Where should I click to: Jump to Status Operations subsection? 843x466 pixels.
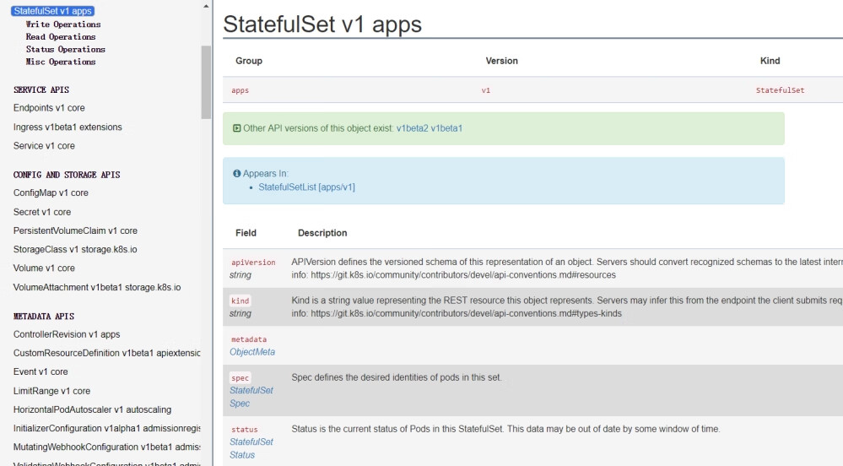click(x=65, y=50)
